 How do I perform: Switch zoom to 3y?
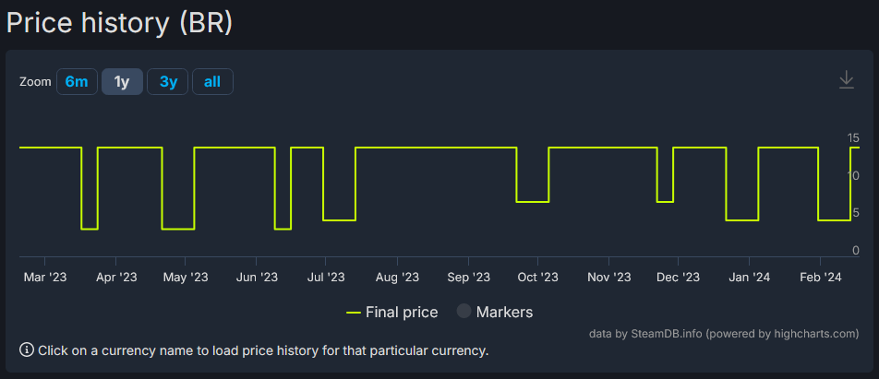coord(168,82)
